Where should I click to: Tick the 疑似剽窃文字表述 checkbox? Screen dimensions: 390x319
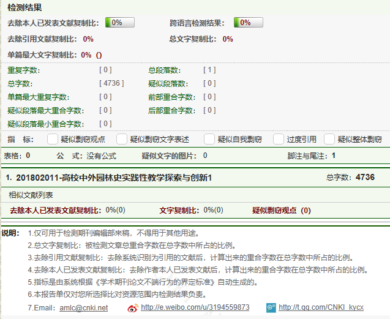tap(122, 139)
